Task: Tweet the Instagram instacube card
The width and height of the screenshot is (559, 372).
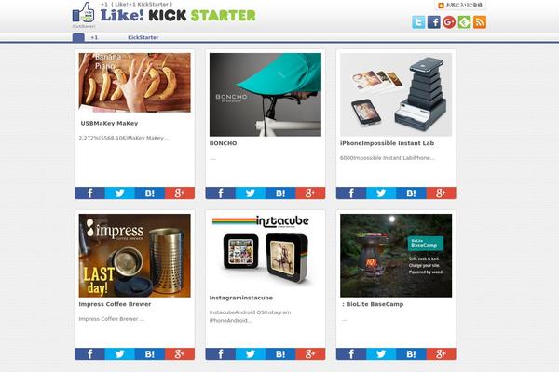Action: point(251,353)
